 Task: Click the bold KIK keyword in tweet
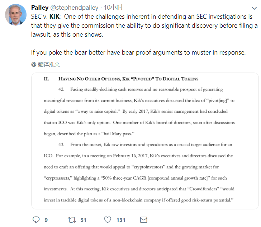54,17
